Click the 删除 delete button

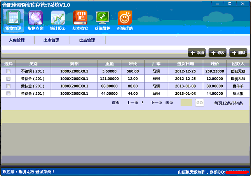pos(238,53)
